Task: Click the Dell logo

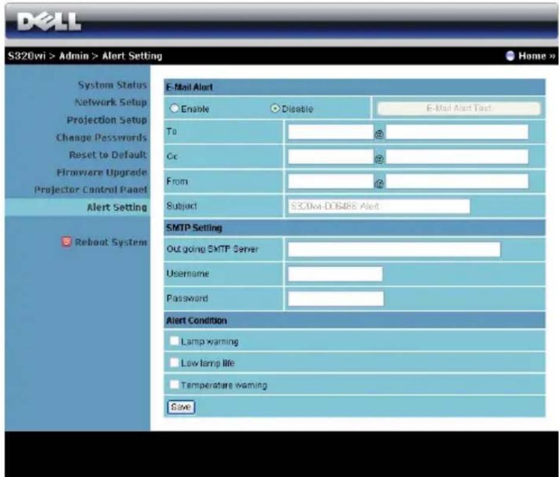Action: click(49, 22)
